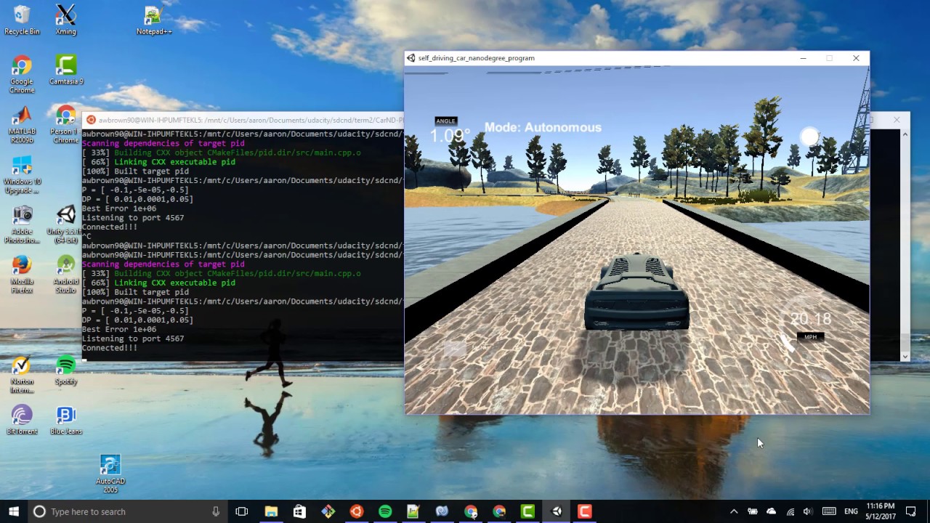Screen dimensions: 930x523
Task: Open the volume control in system tray
Action: click(x=808, y=511)
